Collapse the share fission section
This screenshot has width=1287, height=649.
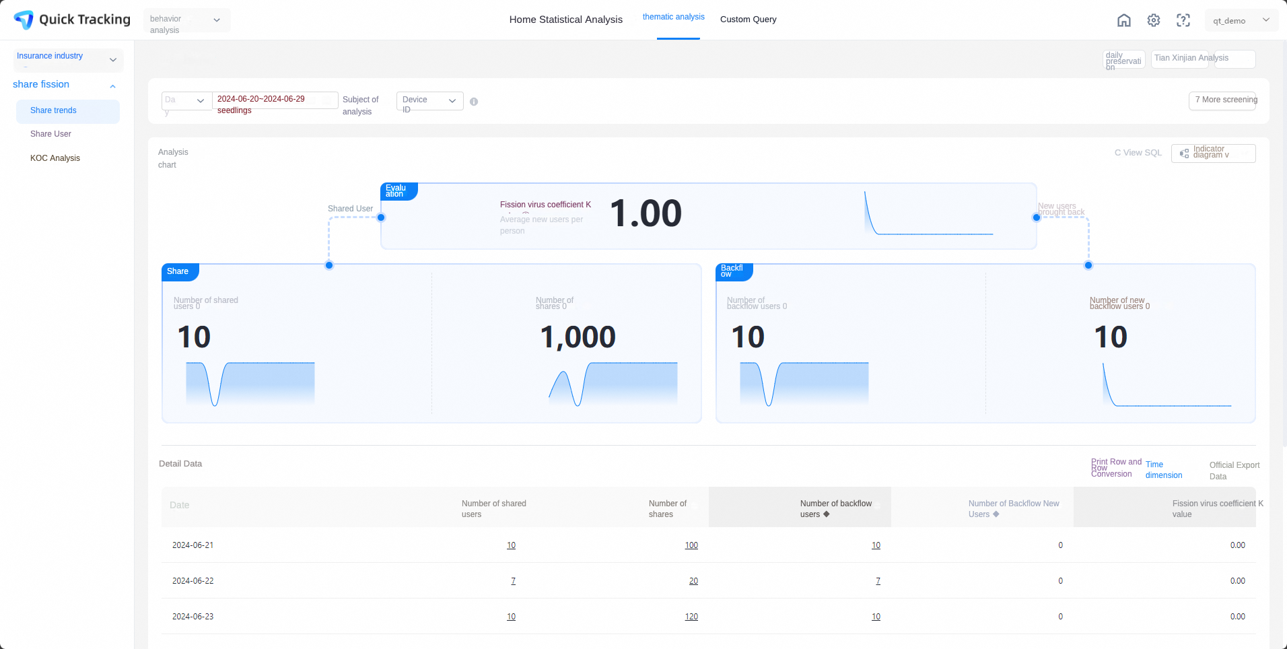coord(112,86)
